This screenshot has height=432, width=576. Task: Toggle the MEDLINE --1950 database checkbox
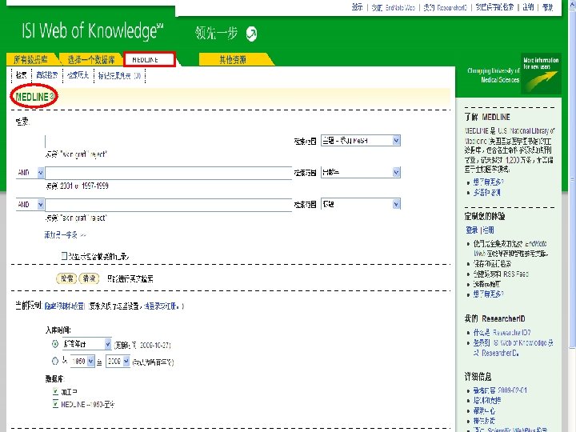pos(55,404)
